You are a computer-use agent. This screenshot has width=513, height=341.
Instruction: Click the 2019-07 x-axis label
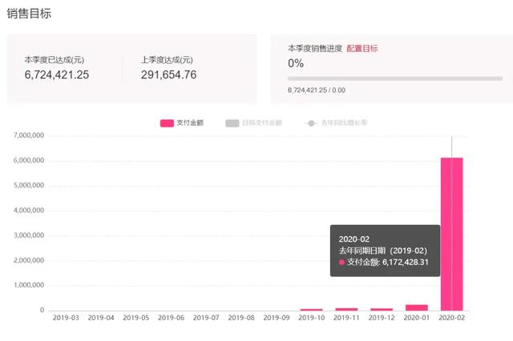click(206, 318)
